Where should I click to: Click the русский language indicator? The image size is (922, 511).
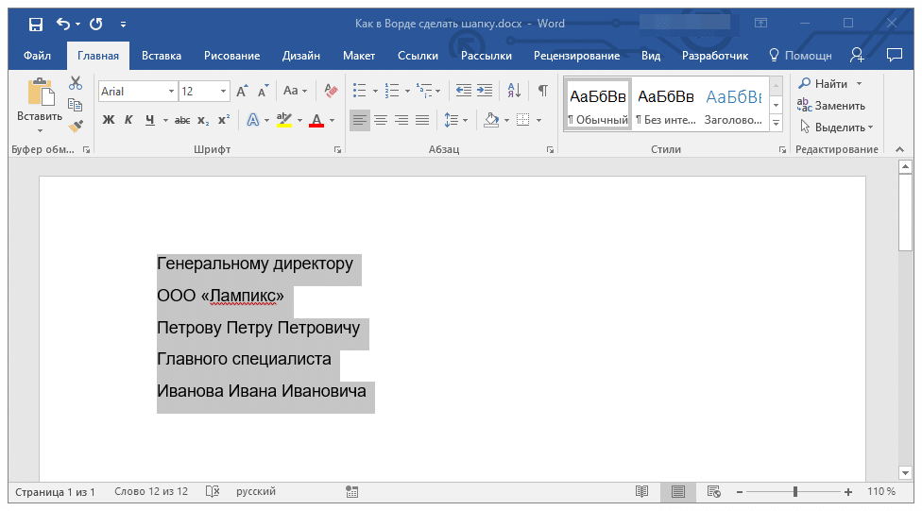click(255, 492)
